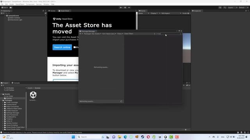The image size is (250, 140).
Task: Click the Package Manager tab
Action: tap(87, 31)
